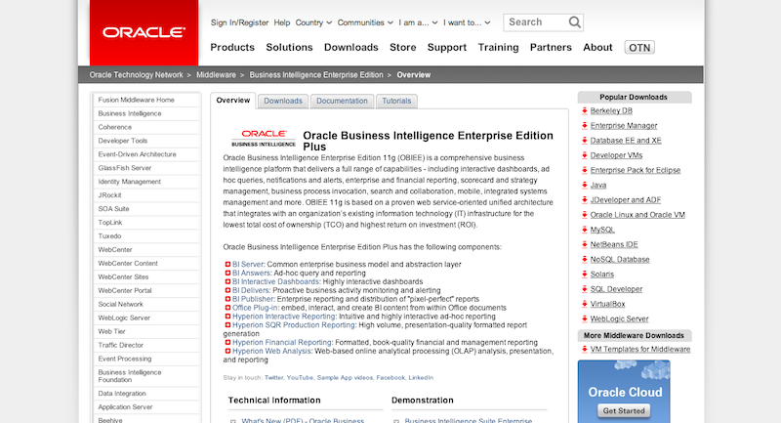Screen dimensions: 781x423
Task: Click the OTN button
Action: tap(639, 47)
